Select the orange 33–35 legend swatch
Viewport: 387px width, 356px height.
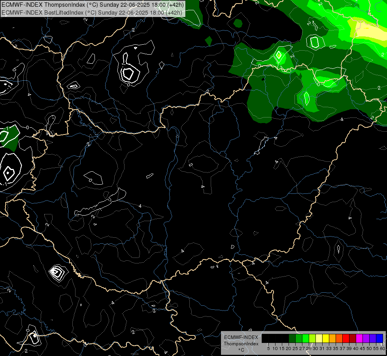click(332, 338)
